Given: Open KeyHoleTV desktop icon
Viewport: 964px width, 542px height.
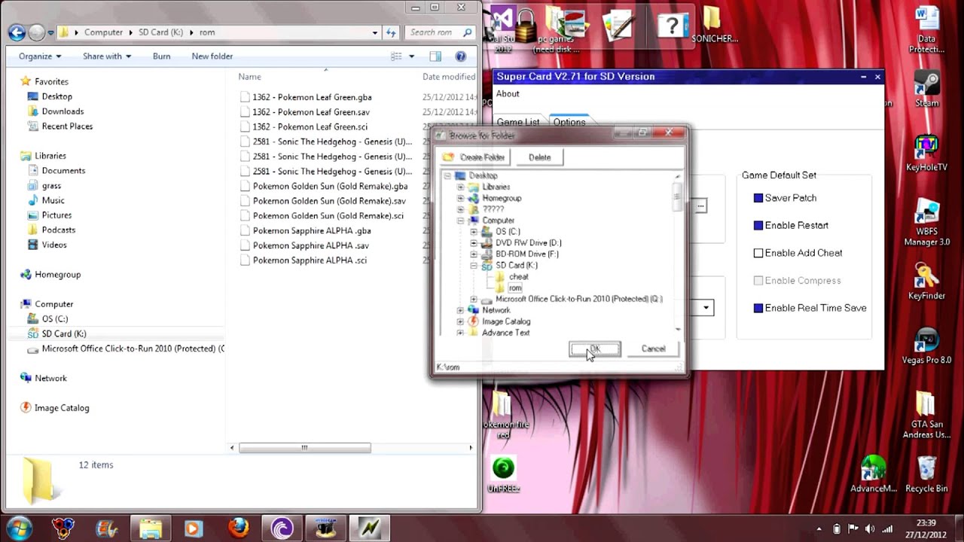Looking at the screenshot, I should [x=926, y=154].
